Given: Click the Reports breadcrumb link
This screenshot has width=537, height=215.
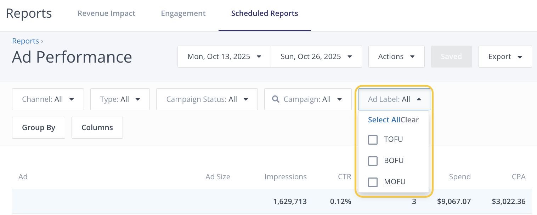Looking at the screenshot, I should pyautogui.click(x=26, y=41).
